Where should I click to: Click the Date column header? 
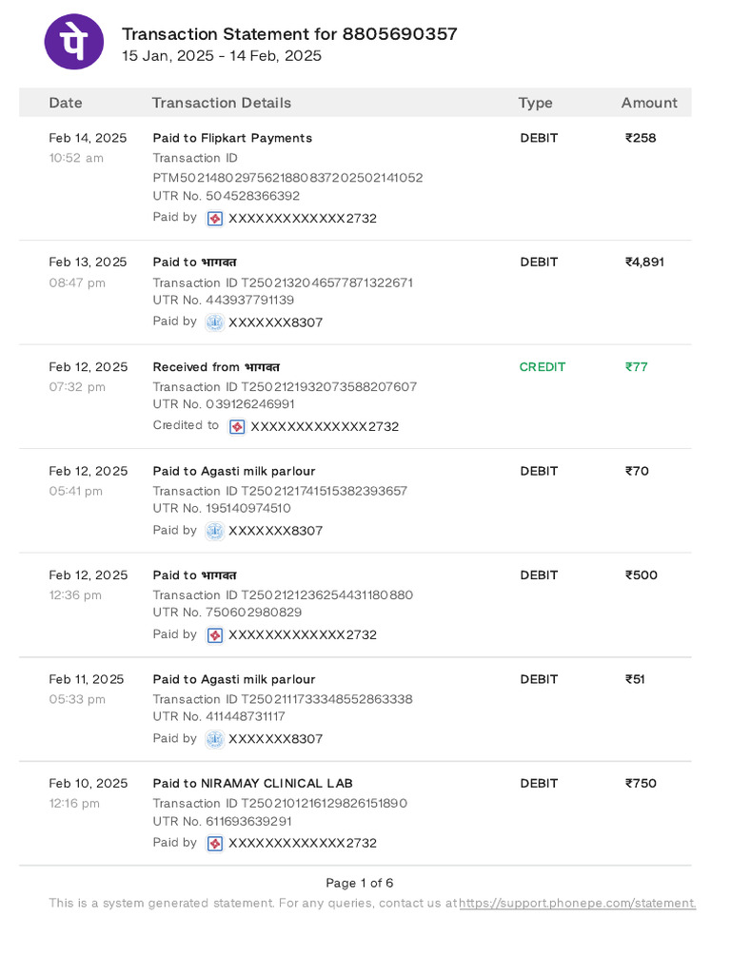coord(66,103)
